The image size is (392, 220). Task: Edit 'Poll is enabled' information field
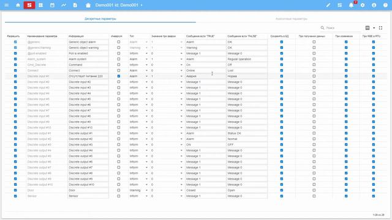tap(88, 53)
